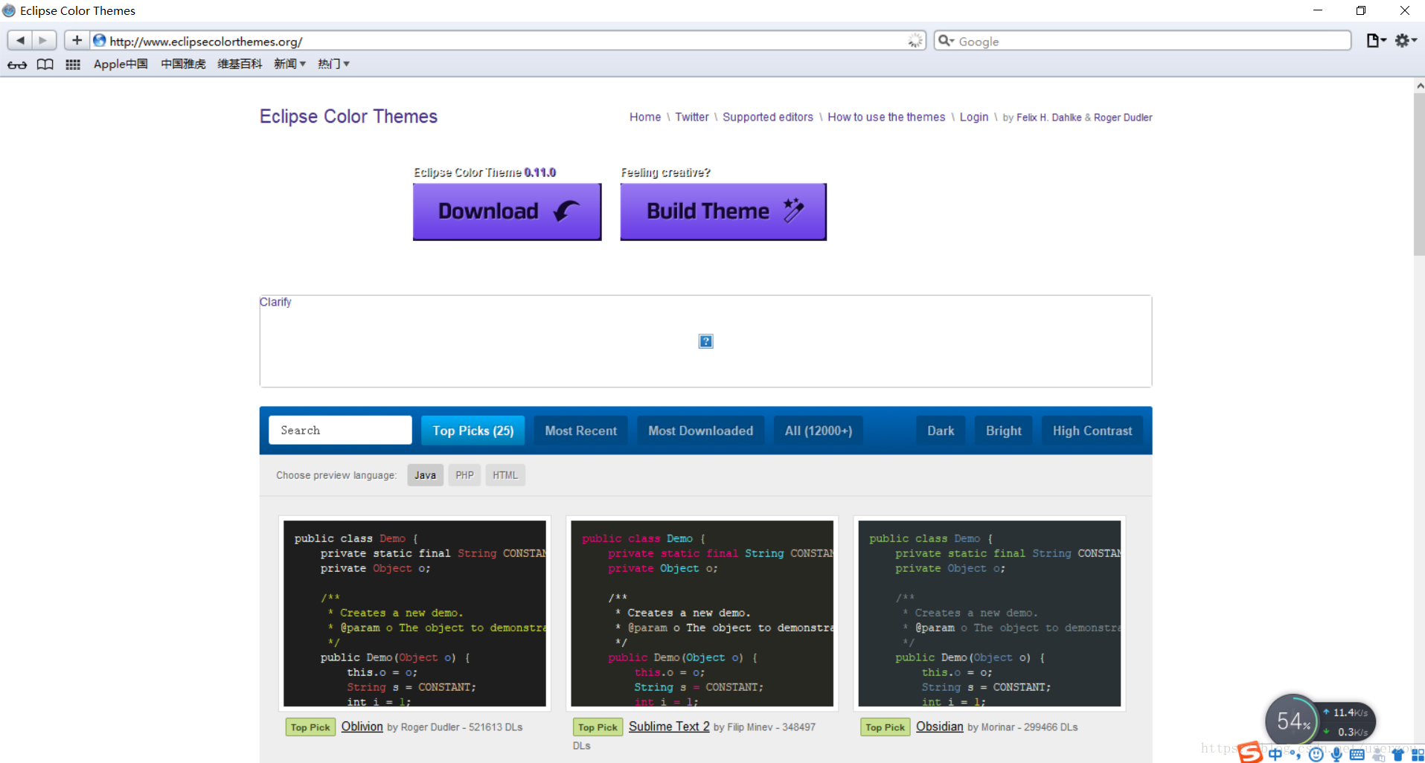Click the scrollbar up arrow

[x=1419, y=86]
